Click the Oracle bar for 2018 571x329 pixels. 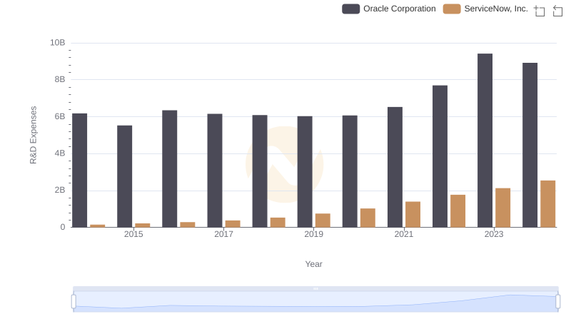click(x=260, y=171)
